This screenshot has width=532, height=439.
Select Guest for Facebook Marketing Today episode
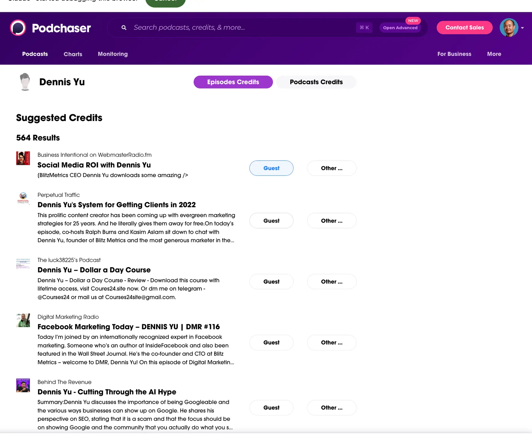coord(271,342)
